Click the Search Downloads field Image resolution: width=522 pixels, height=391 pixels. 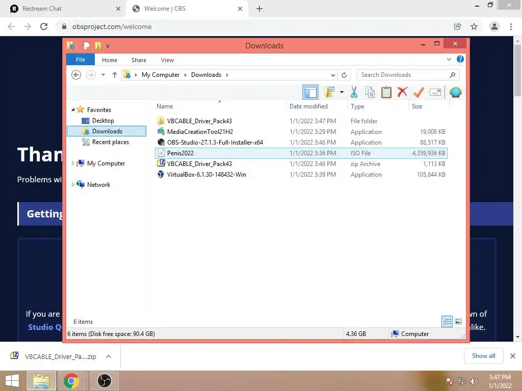pos(408,75)
